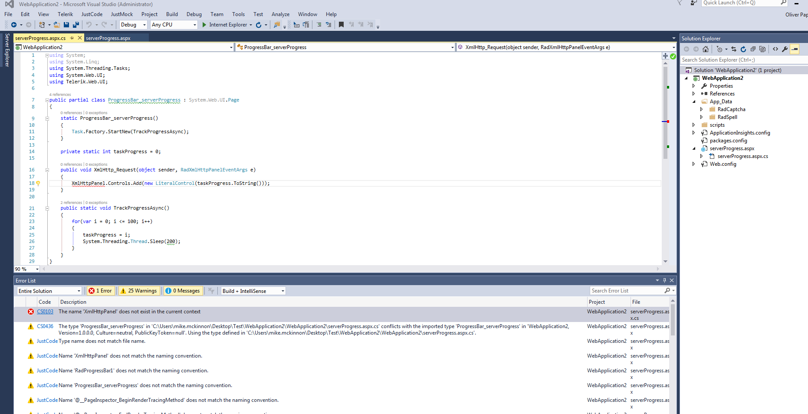Click the Error List vertical scrollbar thumb

(x=673, y=320)
